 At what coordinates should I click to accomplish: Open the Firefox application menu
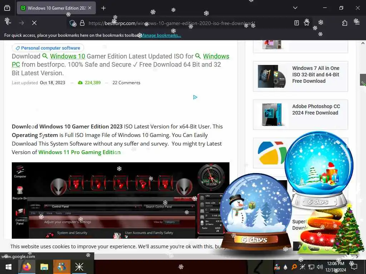pyautogui.click(x=357, y=23)
